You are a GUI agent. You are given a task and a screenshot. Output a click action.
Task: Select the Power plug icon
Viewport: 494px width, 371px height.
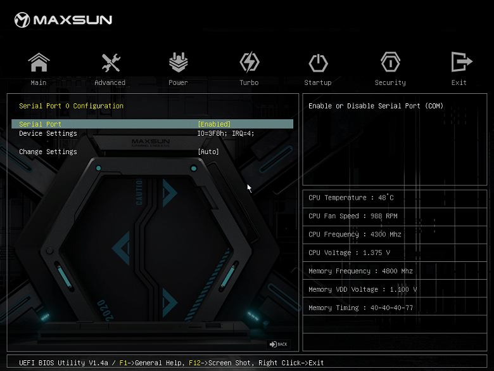point(179,62)
